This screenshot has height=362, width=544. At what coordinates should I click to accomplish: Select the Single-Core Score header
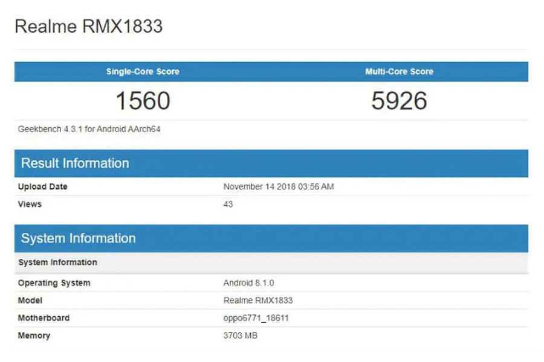[x=143, y=71]
